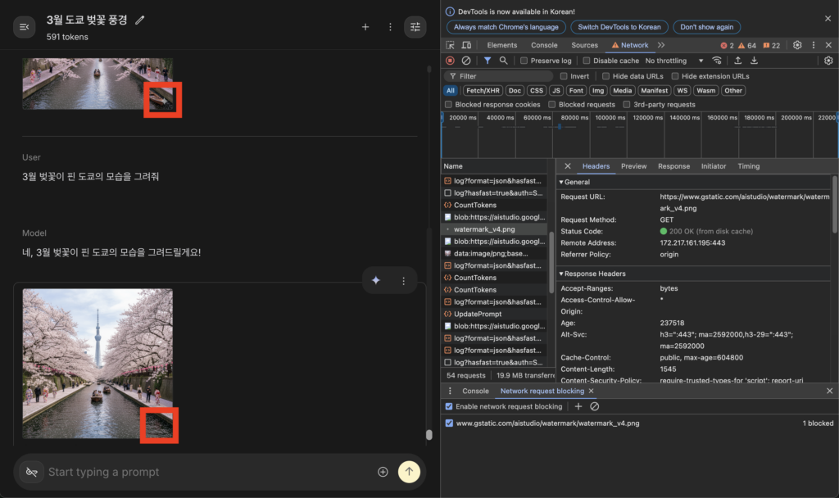
Task: Open DevTools settings gear
Action: (797, 45)
